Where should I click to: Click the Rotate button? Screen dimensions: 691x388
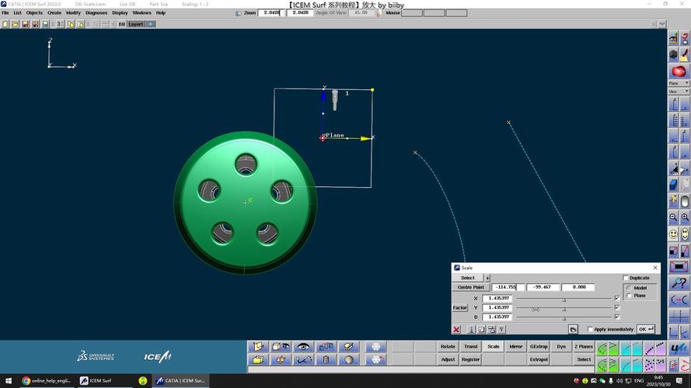click(448, 347)
